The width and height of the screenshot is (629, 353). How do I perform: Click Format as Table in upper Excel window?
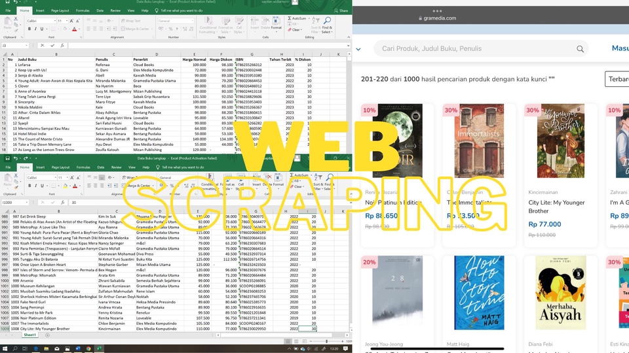225,25
